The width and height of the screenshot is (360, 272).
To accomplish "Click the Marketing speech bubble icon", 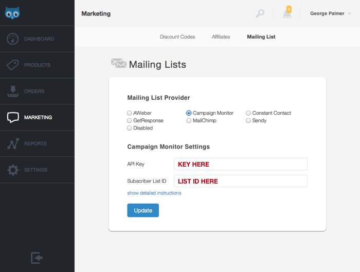I will tap(13, 117).
